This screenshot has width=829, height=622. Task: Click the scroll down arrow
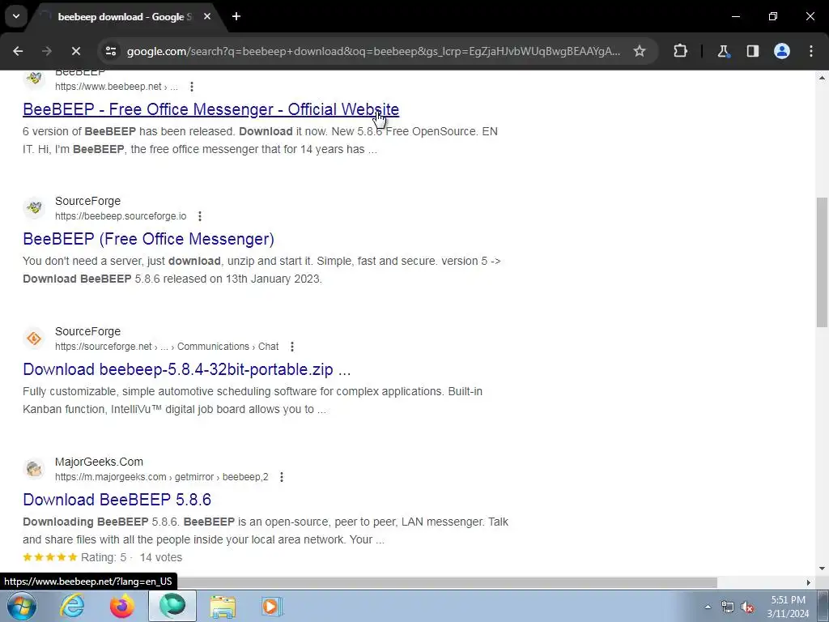coord(822,569)
